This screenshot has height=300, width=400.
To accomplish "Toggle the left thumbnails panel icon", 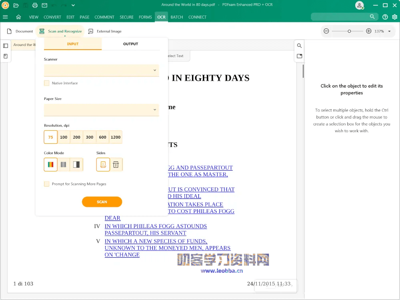I will coord(6,46).
